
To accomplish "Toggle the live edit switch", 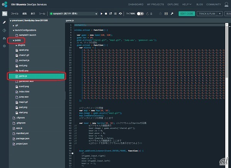I will coord(141,13).
